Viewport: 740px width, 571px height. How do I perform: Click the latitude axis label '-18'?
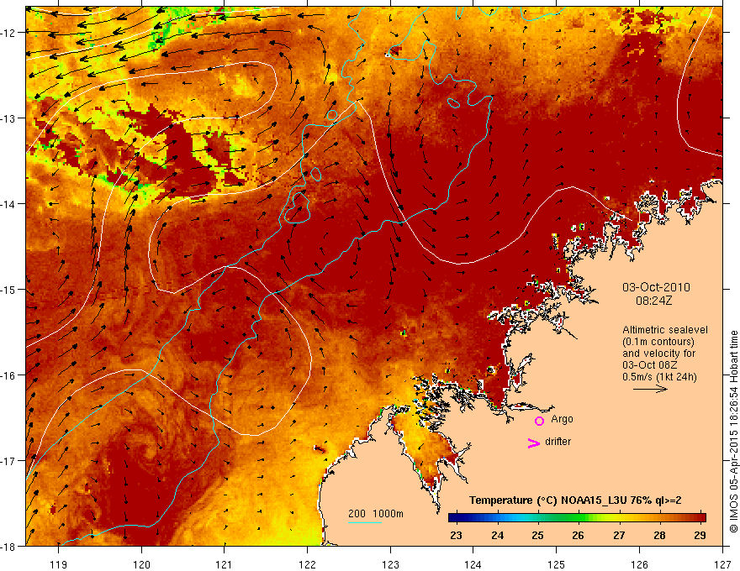[9, 547]
